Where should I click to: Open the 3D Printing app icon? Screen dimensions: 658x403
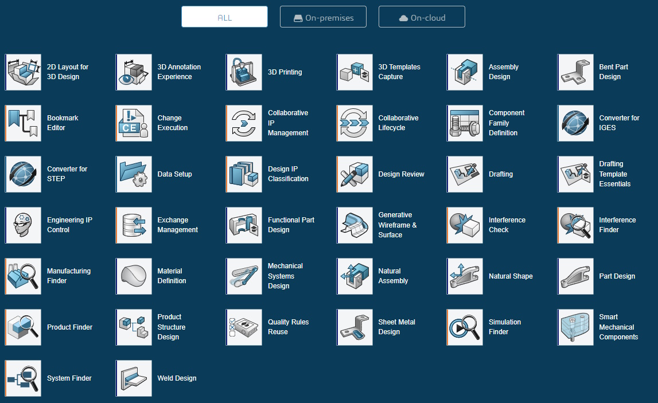(244, 72)
